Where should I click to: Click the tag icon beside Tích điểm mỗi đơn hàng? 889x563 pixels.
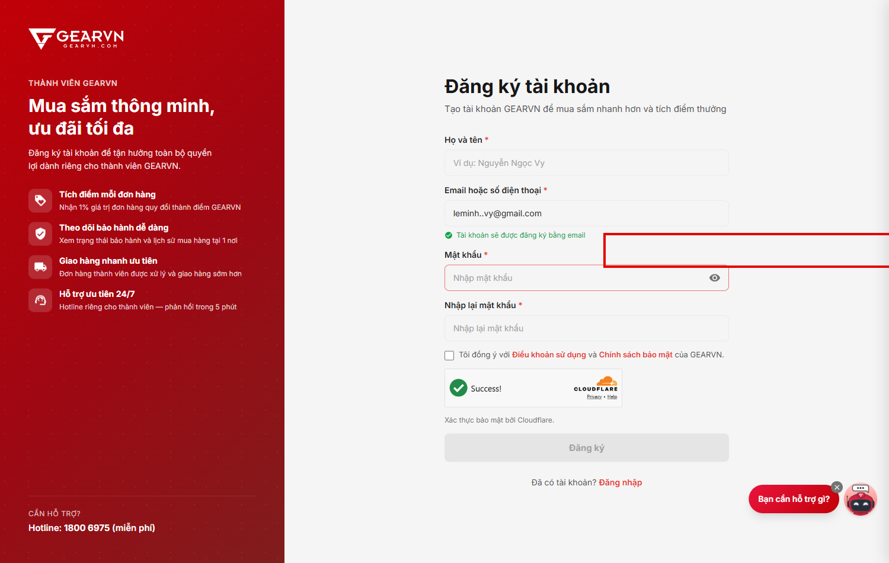[40, 200]
